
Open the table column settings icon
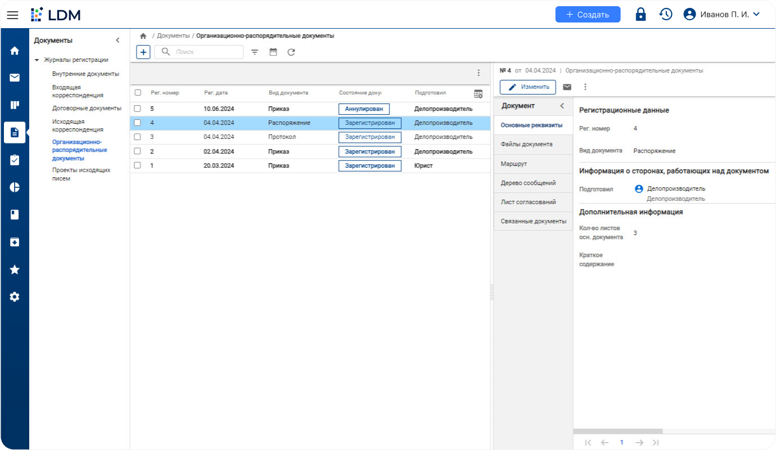[x=478, y=93]
